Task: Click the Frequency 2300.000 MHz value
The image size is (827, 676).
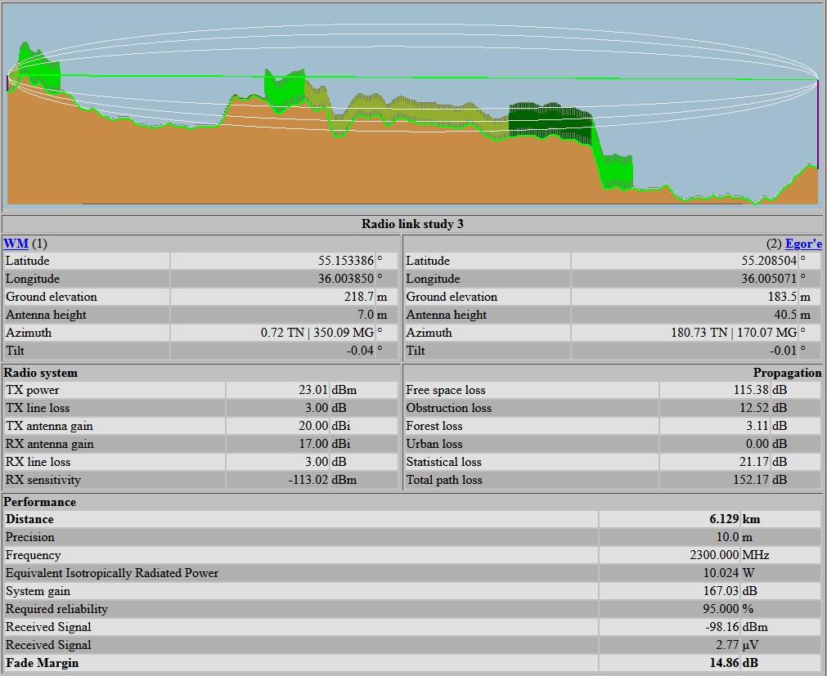Action: click(x=713, y=555)
